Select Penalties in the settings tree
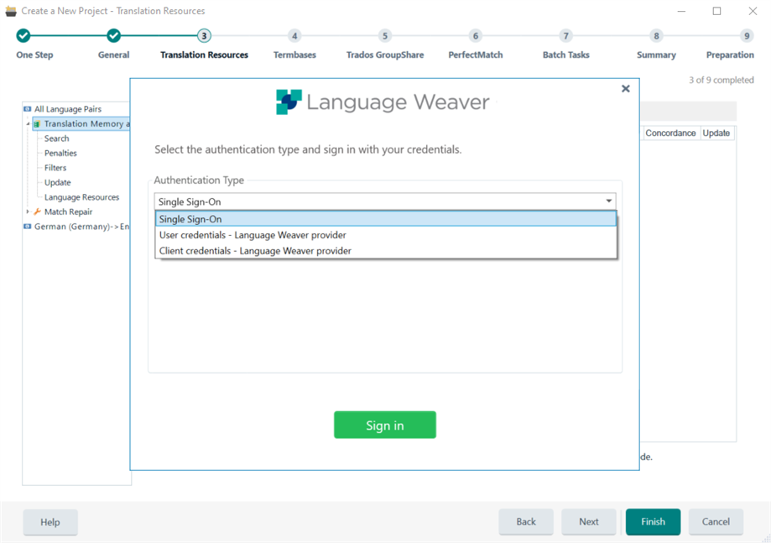 pos(60,154)
